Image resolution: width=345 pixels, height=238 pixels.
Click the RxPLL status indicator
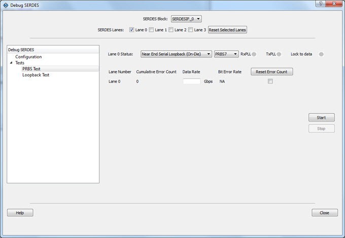(x=254, y=54)
